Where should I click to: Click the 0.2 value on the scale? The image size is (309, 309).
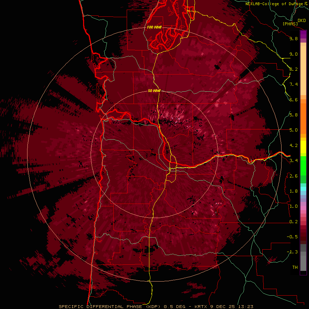coord(294,222)
